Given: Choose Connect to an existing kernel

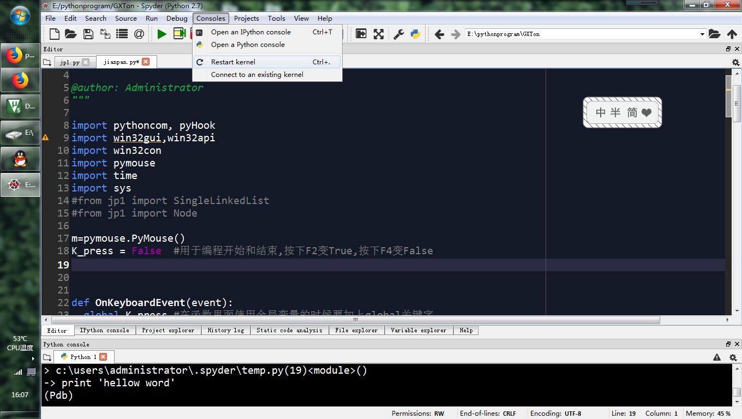Looking at the screenshot, I should [x=267, y=75].
